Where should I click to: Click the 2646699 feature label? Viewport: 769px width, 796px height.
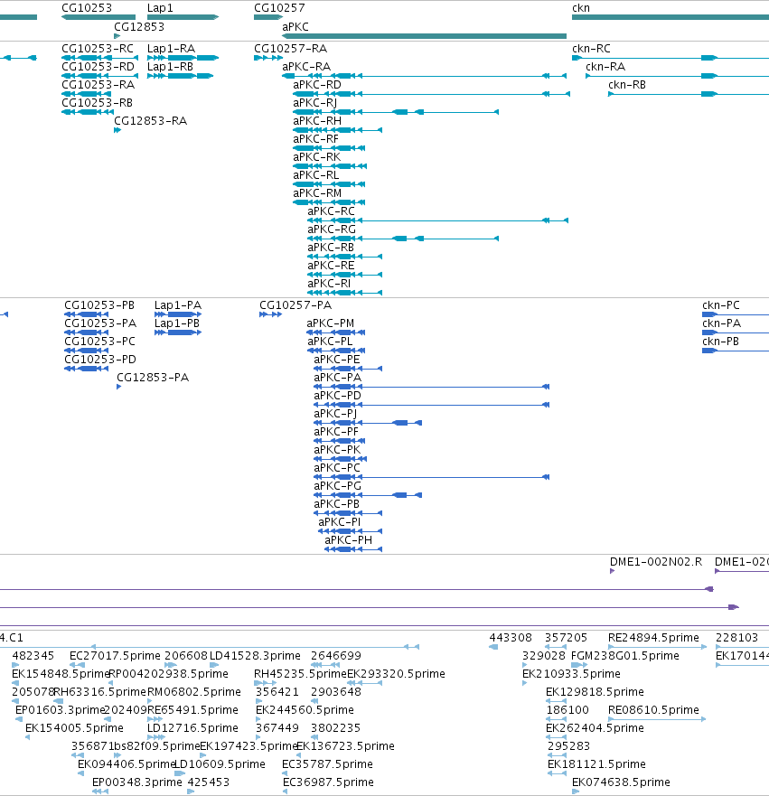(x=336, y=656)
